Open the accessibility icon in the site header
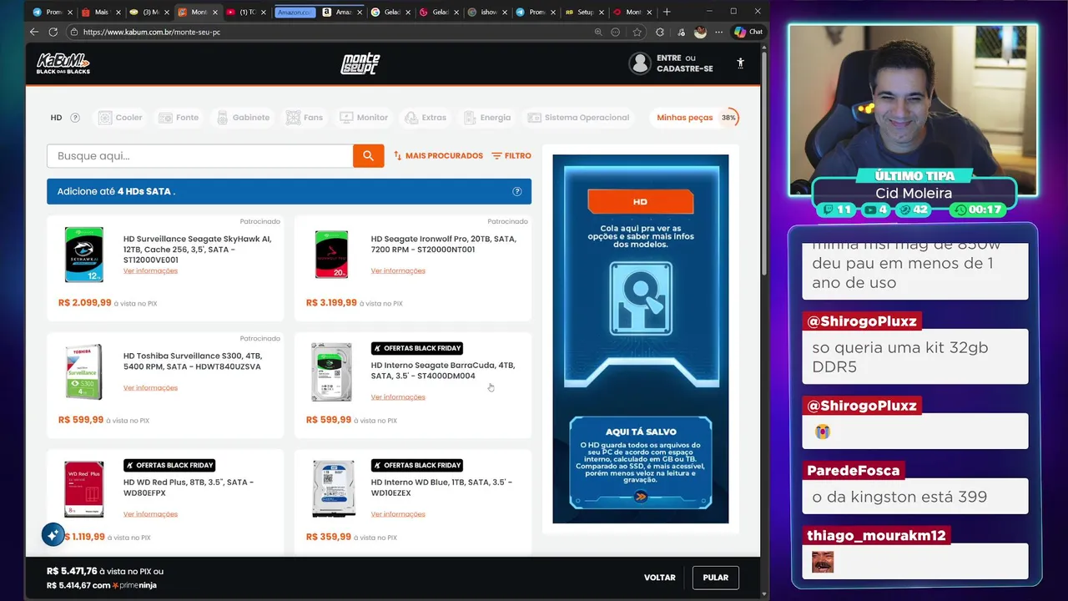Screen dimensions: 1068x601 pos(740,63)
